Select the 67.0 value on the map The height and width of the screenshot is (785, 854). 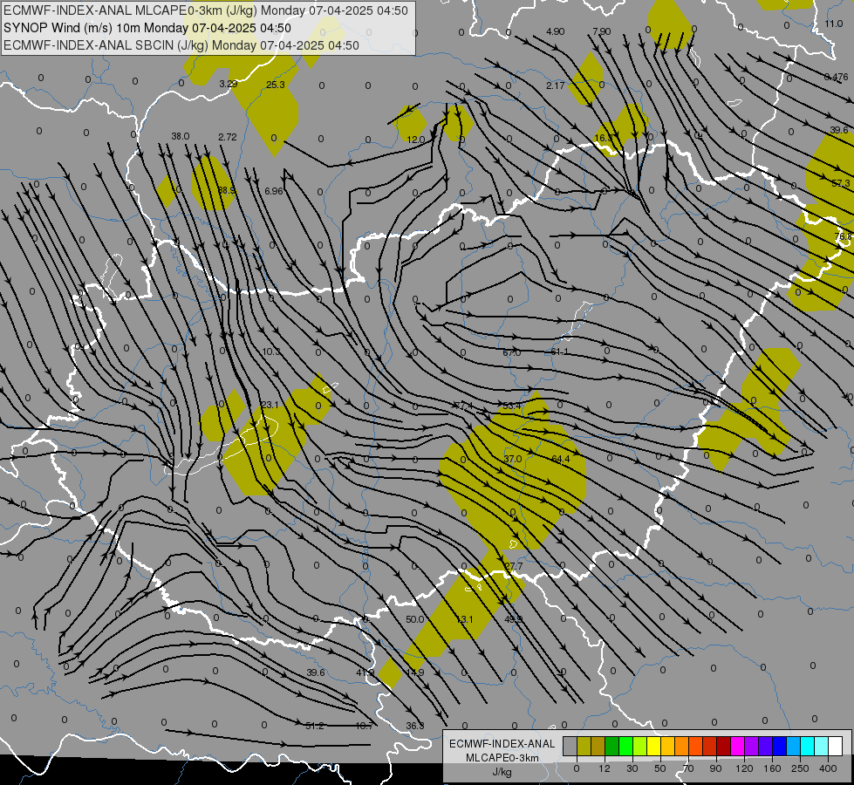click(511, 352)
